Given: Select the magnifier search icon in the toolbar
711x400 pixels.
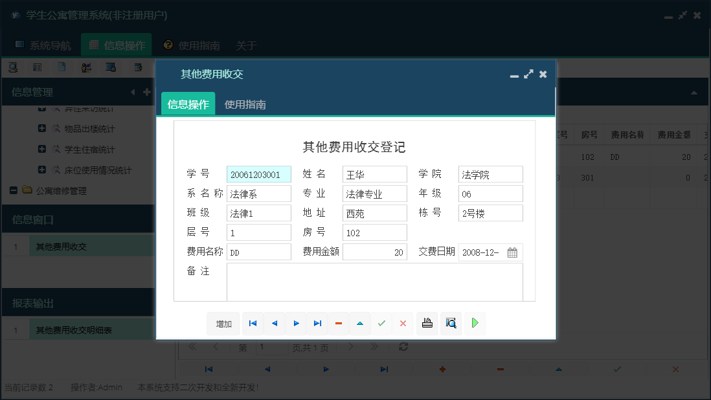Looking at the screenshot, I should pos(13,67).
